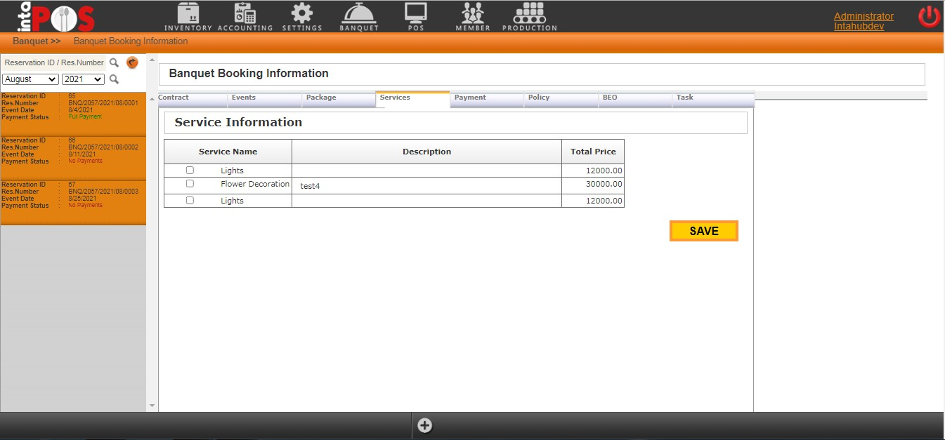Viewport: 945px width, 440px height.
Task: Click search icon beside Reservation ID field
Action: pyautogui.click(x=114, y=62)
